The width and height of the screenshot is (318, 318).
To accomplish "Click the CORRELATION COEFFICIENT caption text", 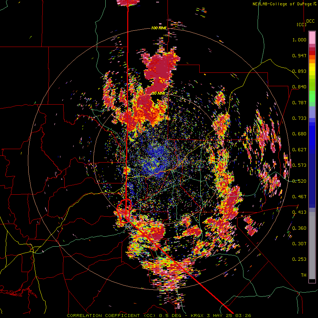I will coord(159,316).
